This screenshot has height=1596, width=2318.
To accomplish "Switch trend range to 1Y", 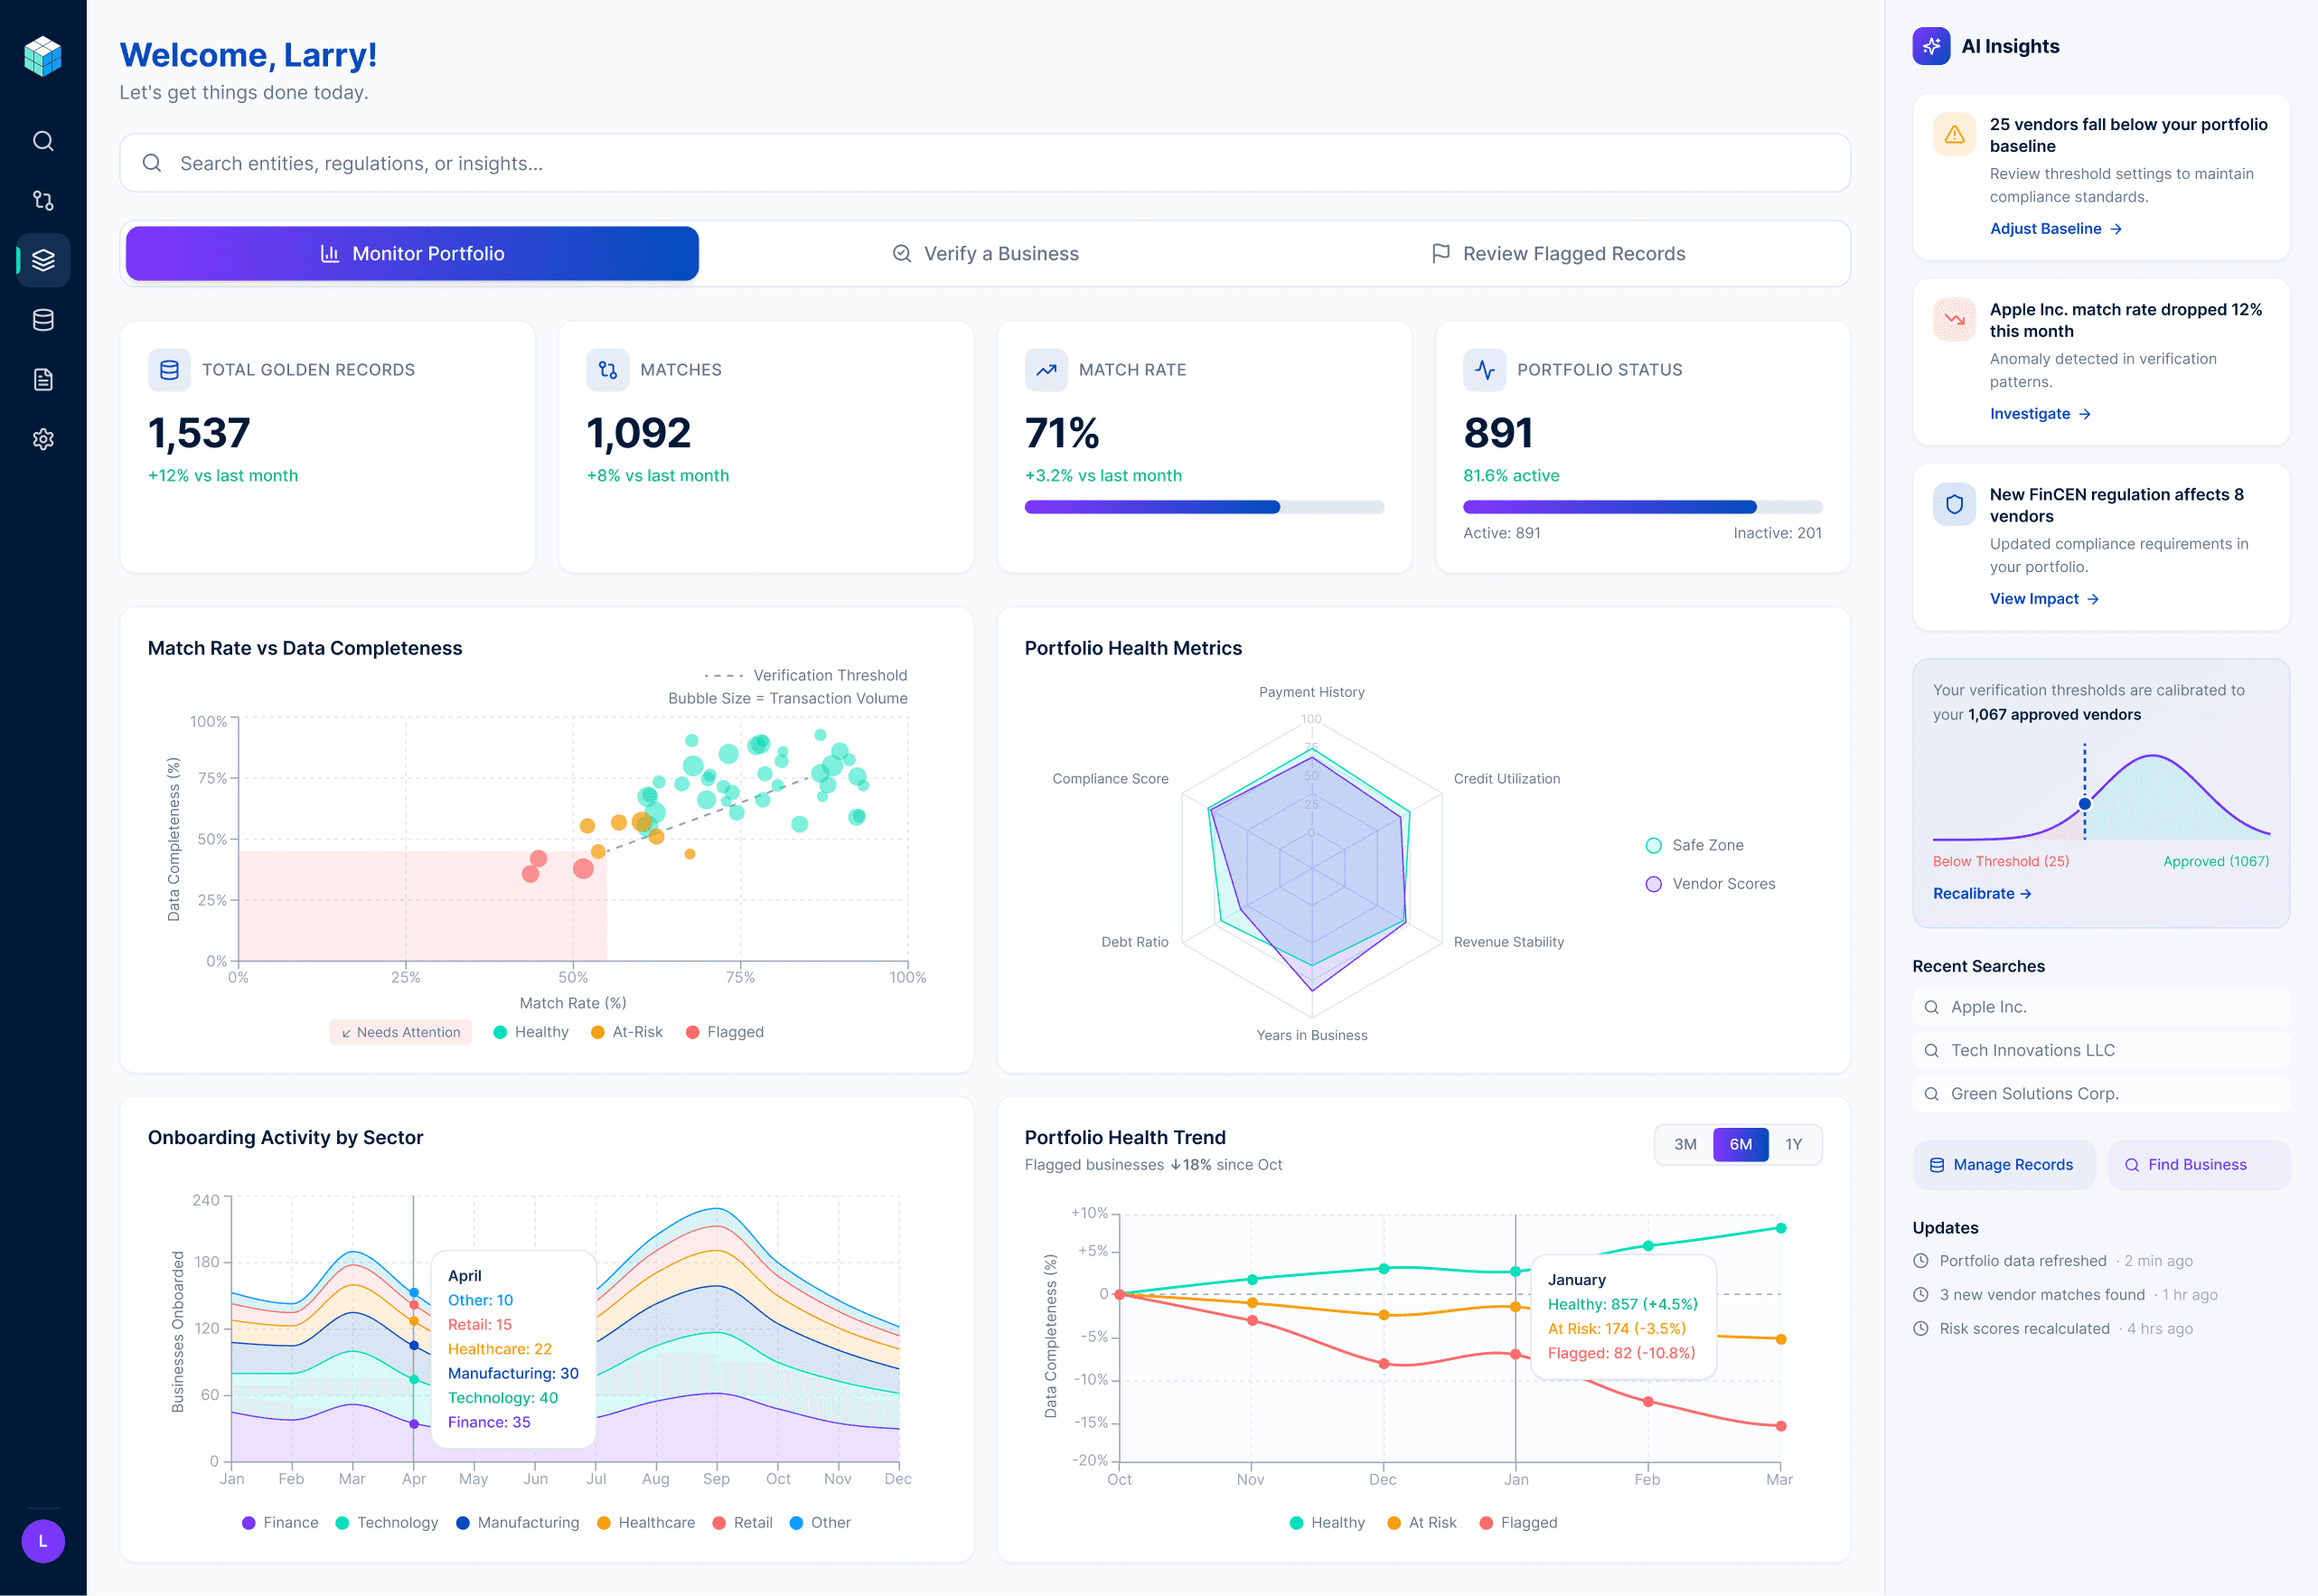I will [1793, 1144].
